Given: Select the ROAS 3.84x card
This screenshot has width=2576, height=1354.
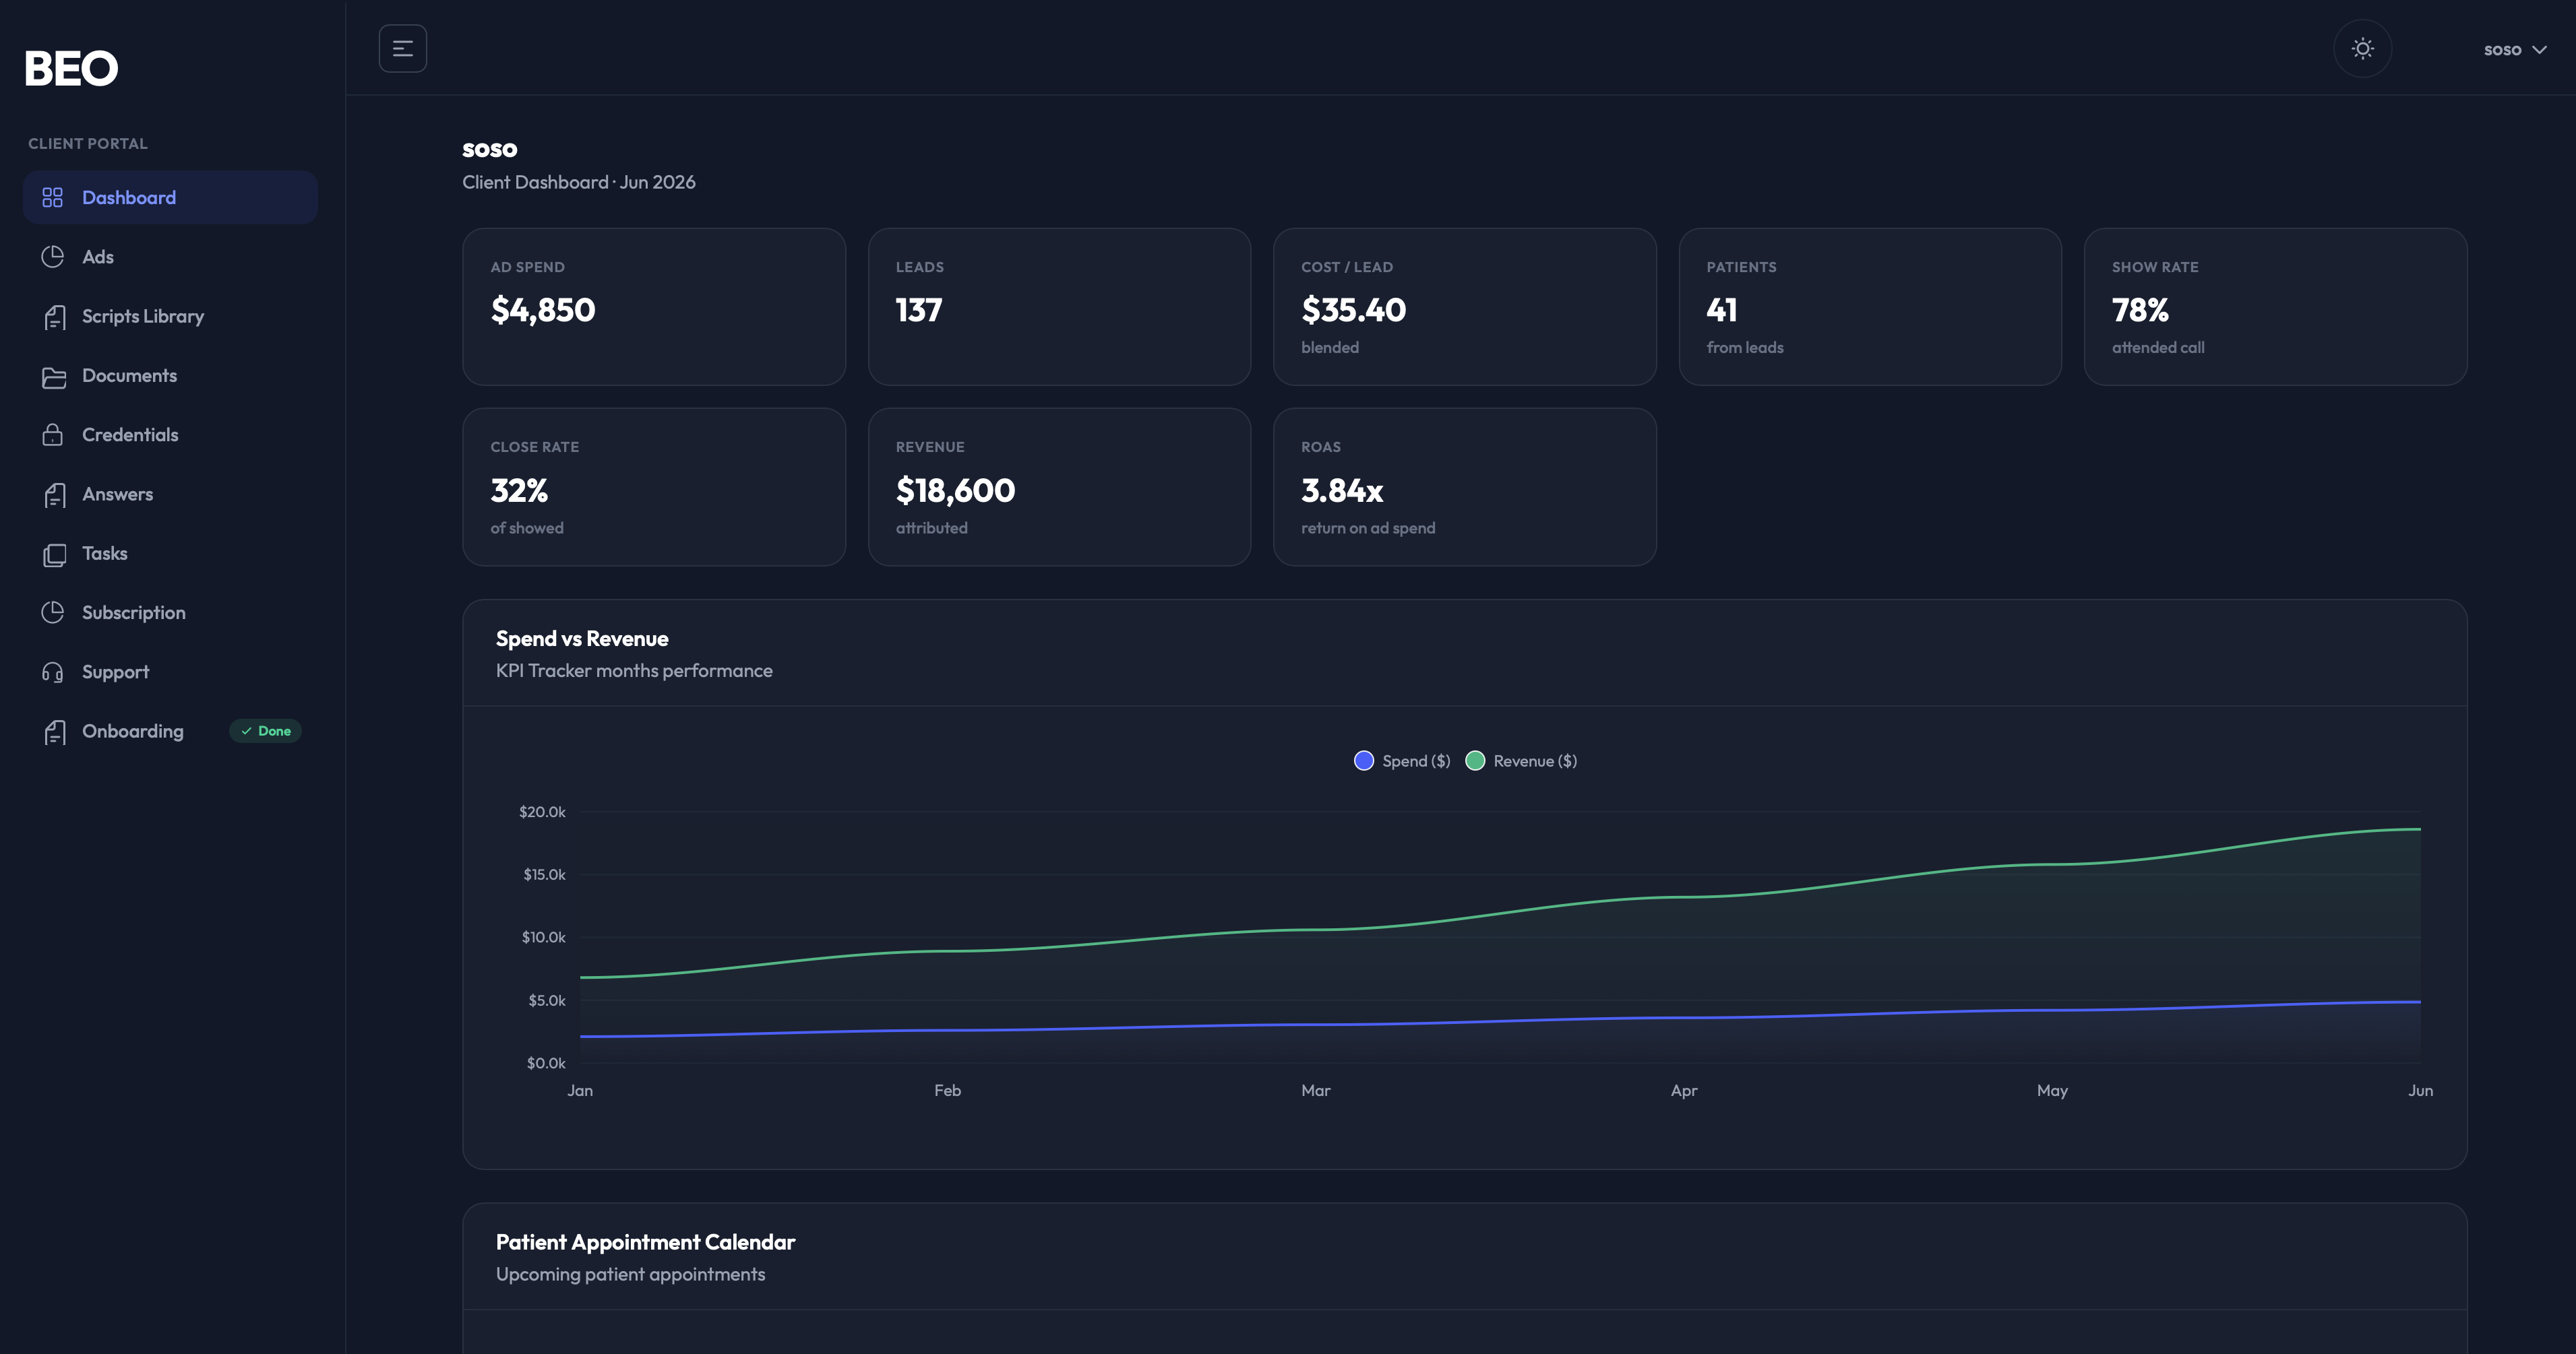Looking at the screenshot, I should (x=1464, y=486).
